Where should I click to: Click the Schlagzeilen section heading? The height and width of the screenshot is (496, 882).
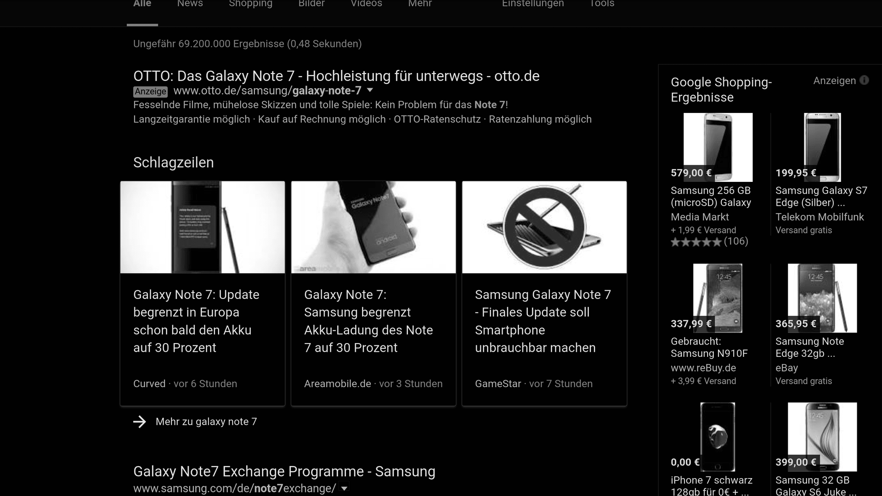pos(173,163)
